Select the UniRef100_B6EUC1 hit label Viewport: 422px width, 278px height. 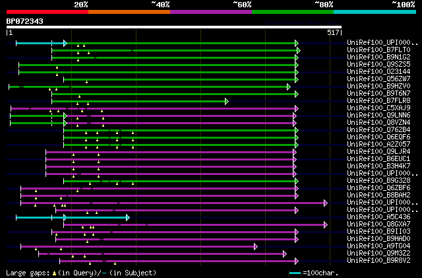(x=378, y=159)
